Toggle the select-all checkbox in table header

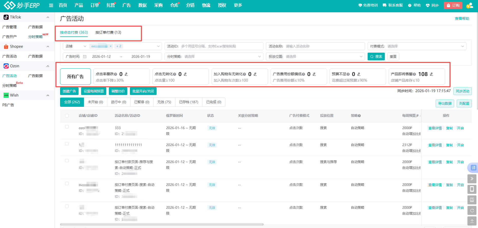pyautogui.click(x=67, y=116)
